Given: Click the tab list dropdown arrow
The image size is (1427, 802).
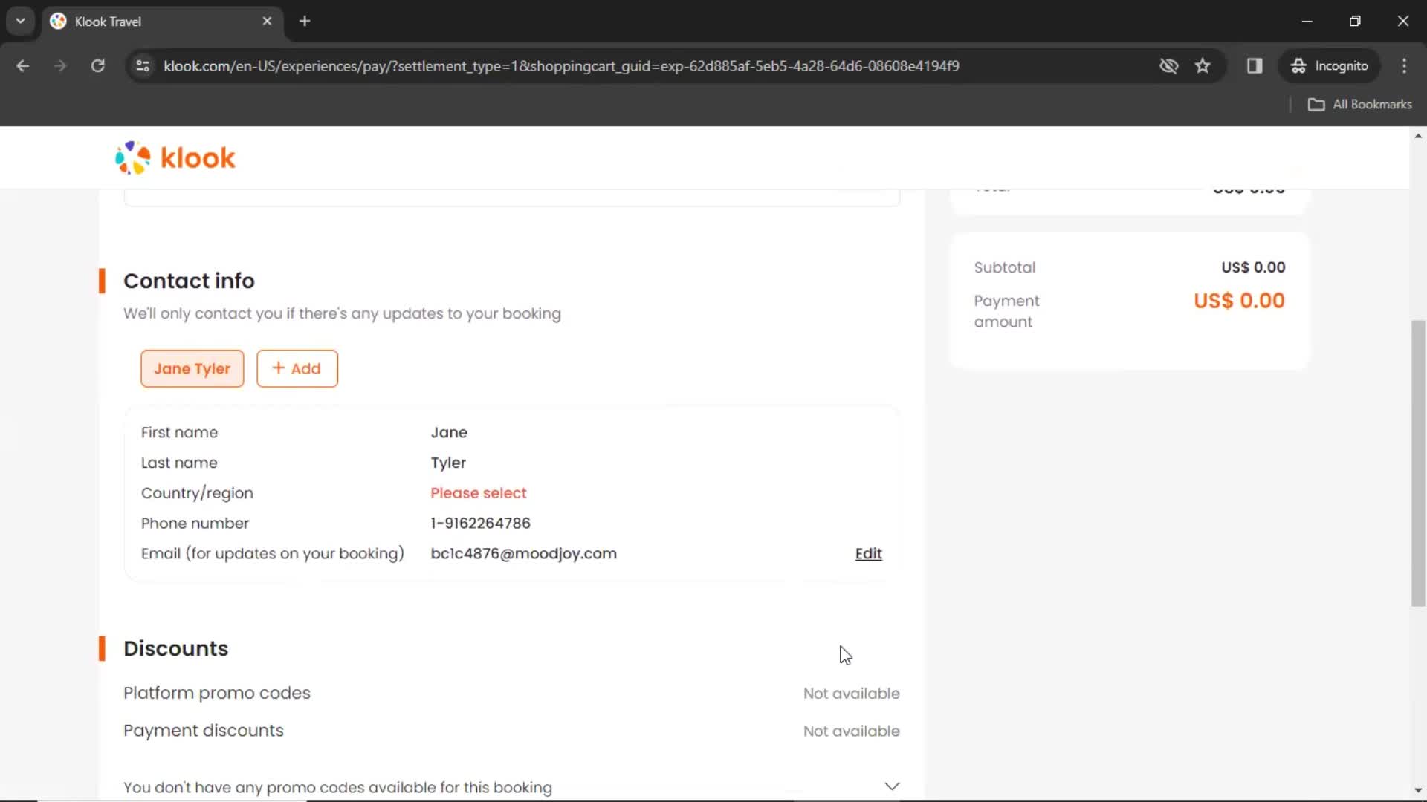Looking at the screenshot, I should click(21, 21).
